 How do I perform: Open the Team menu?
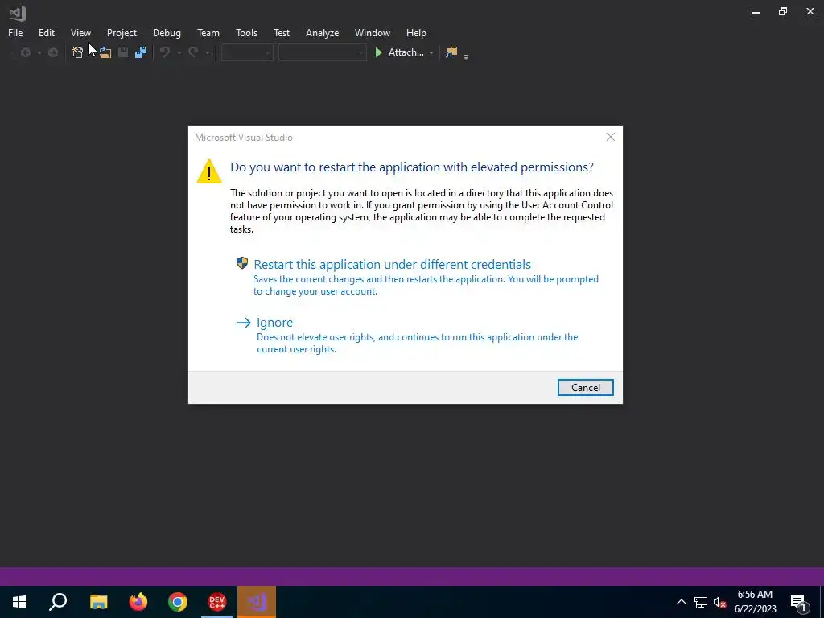pos(208,32)
